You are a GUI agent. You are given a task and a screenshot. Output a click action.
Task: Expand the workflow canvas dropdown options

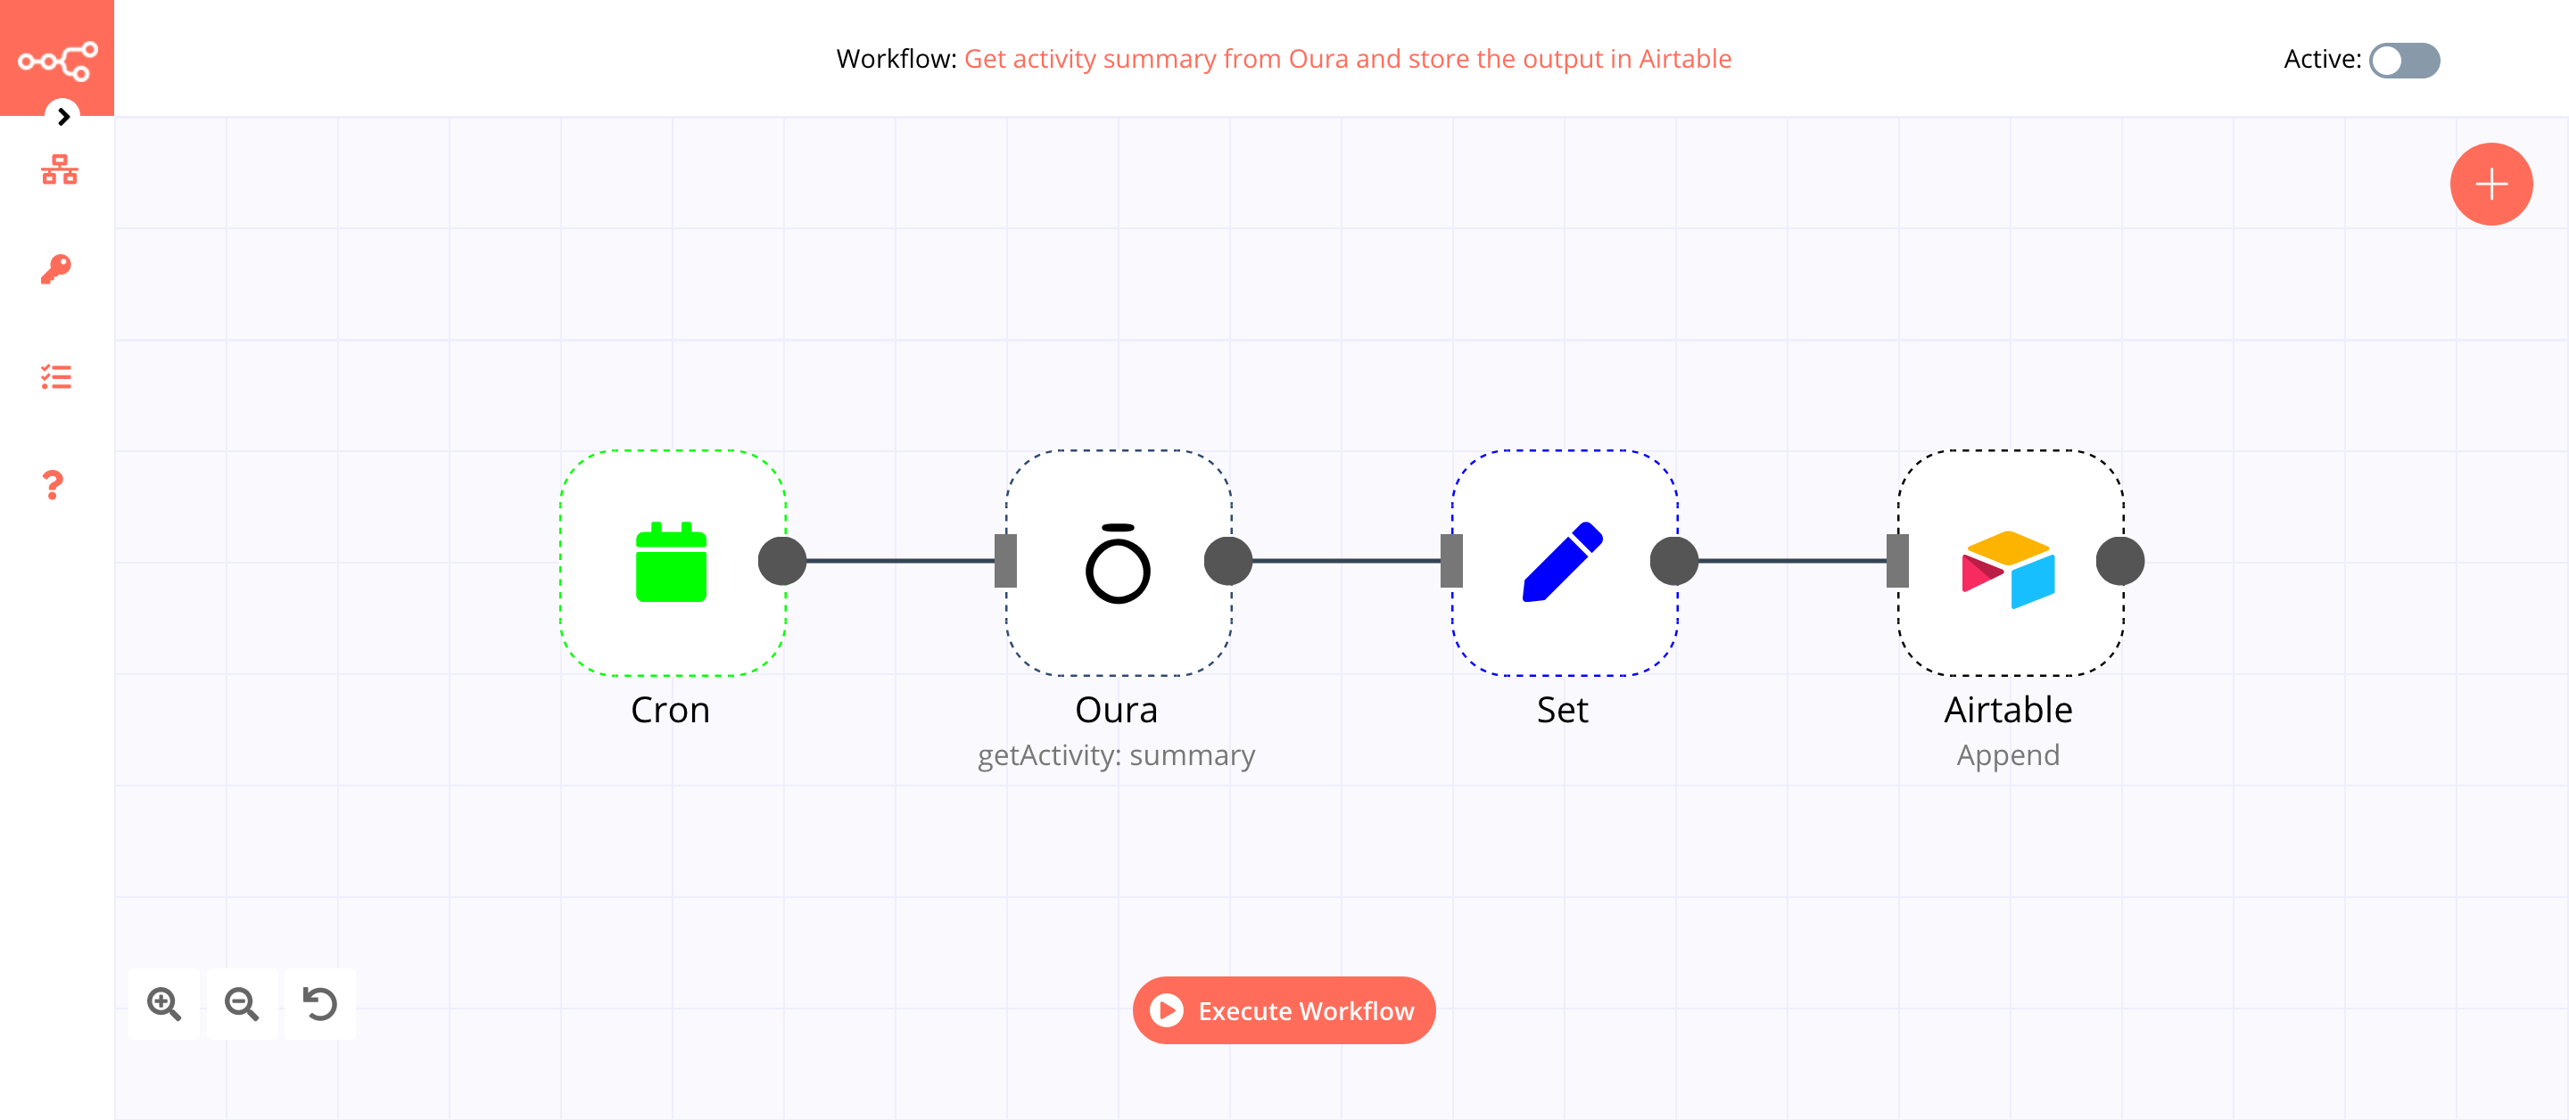(x=61, y=116)
